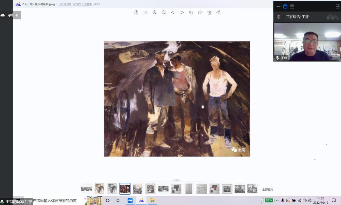The width and height of the screenshot is (341, 205).
Task: Open the 全部图片 all images link
Action: [267, 189]
